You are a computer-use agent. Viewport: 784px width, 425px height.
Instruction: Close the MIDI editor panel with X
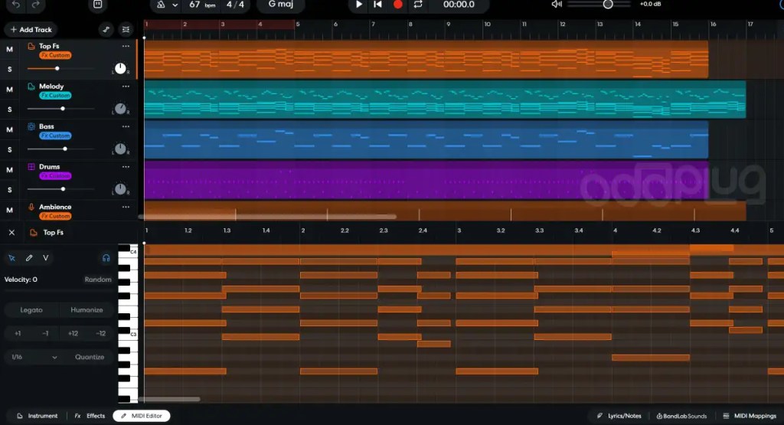coord(11,233)
